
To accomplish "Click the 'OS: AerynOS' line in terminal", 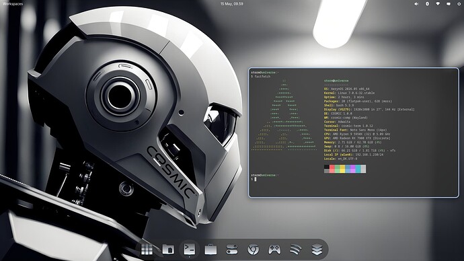I will click(x=346, y=89).
